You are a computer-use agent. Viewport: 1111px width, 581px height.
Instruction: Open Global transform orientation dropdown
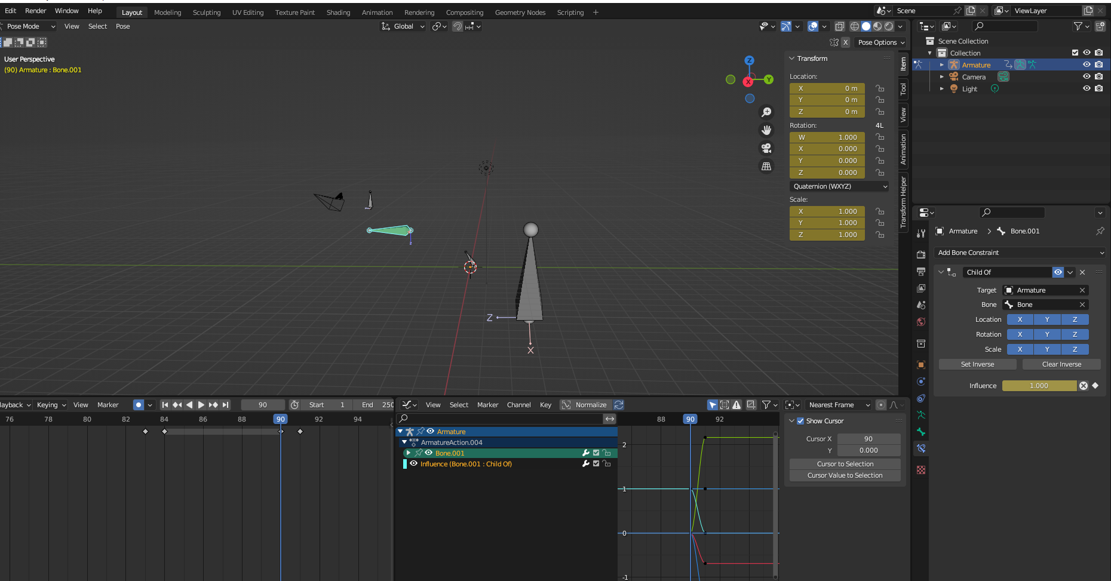click(x=403, y=26)
